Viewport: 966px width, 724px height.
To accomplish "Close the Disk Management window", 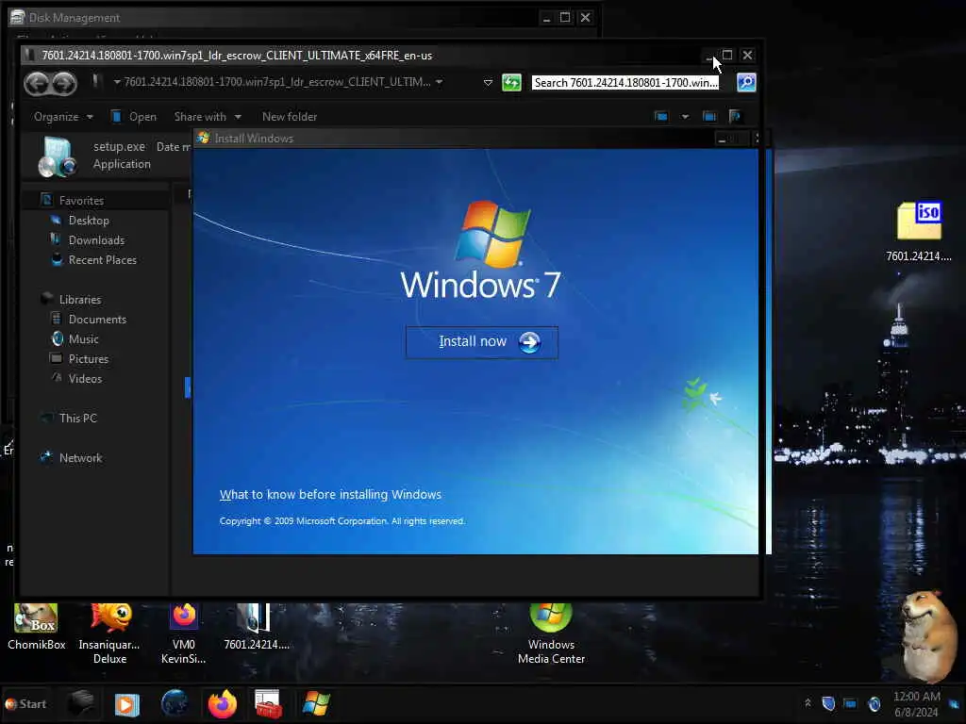I will 585,17.
